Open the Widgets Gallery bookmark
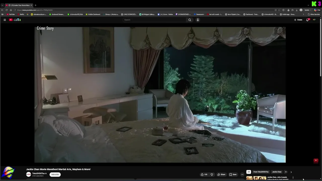This screenshot has width=322, height=181. (147, 14)
